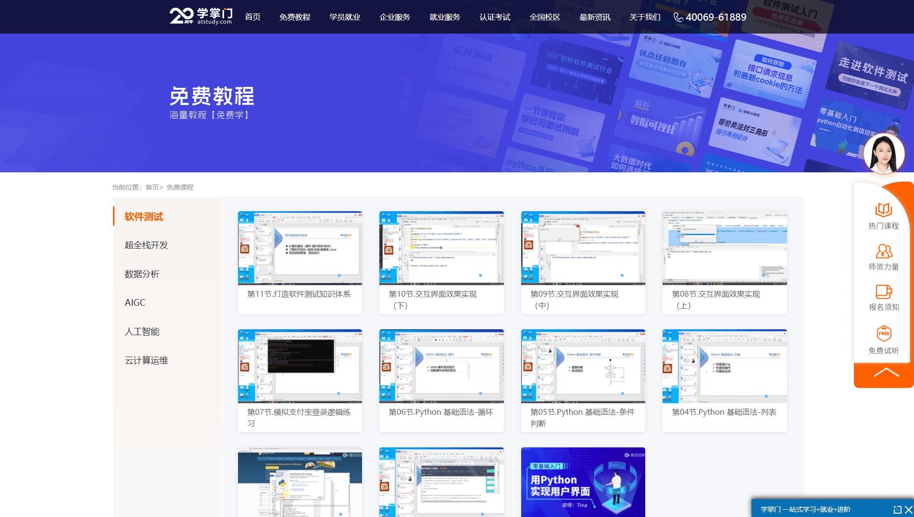The width and height of the screenshot is (914, 517).
Task: Select 超全栈开发 category in sidebar
Action: point(146,245)
